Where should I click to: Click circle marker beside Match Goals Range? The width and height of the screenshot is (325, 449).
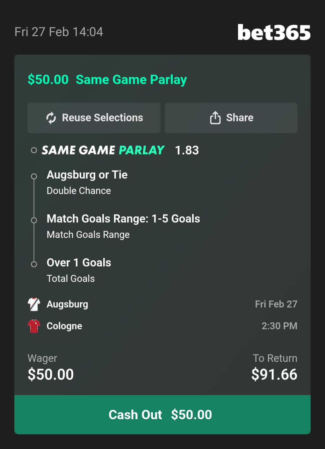[34, 220]
